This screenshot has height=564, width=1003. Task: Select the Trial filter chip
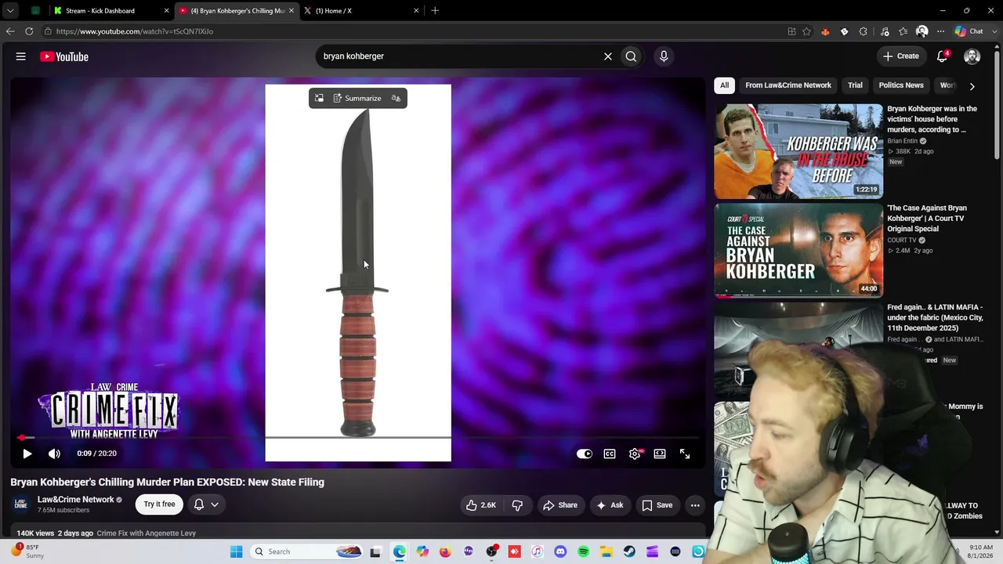[855, 85]
